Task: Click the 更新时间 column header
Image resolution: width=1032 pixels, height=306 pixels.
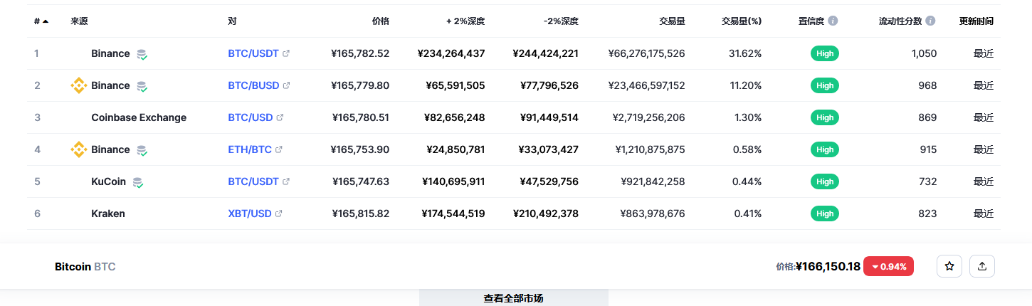Action: [x=976, y=21]
